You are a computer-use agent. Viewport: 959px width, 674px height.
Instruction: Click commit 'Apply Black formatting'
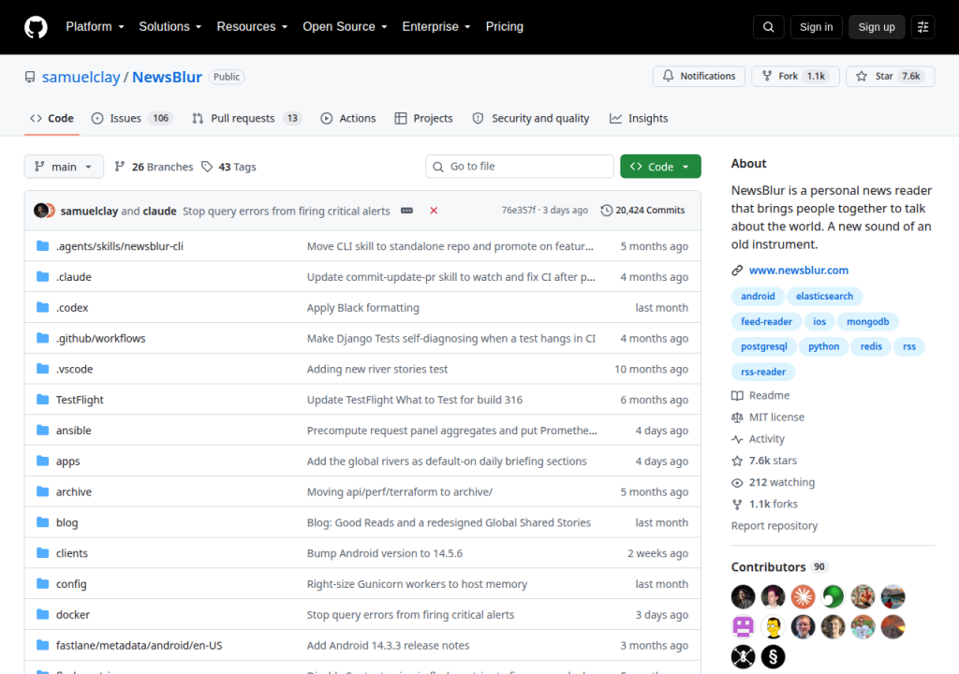(362, 308)
